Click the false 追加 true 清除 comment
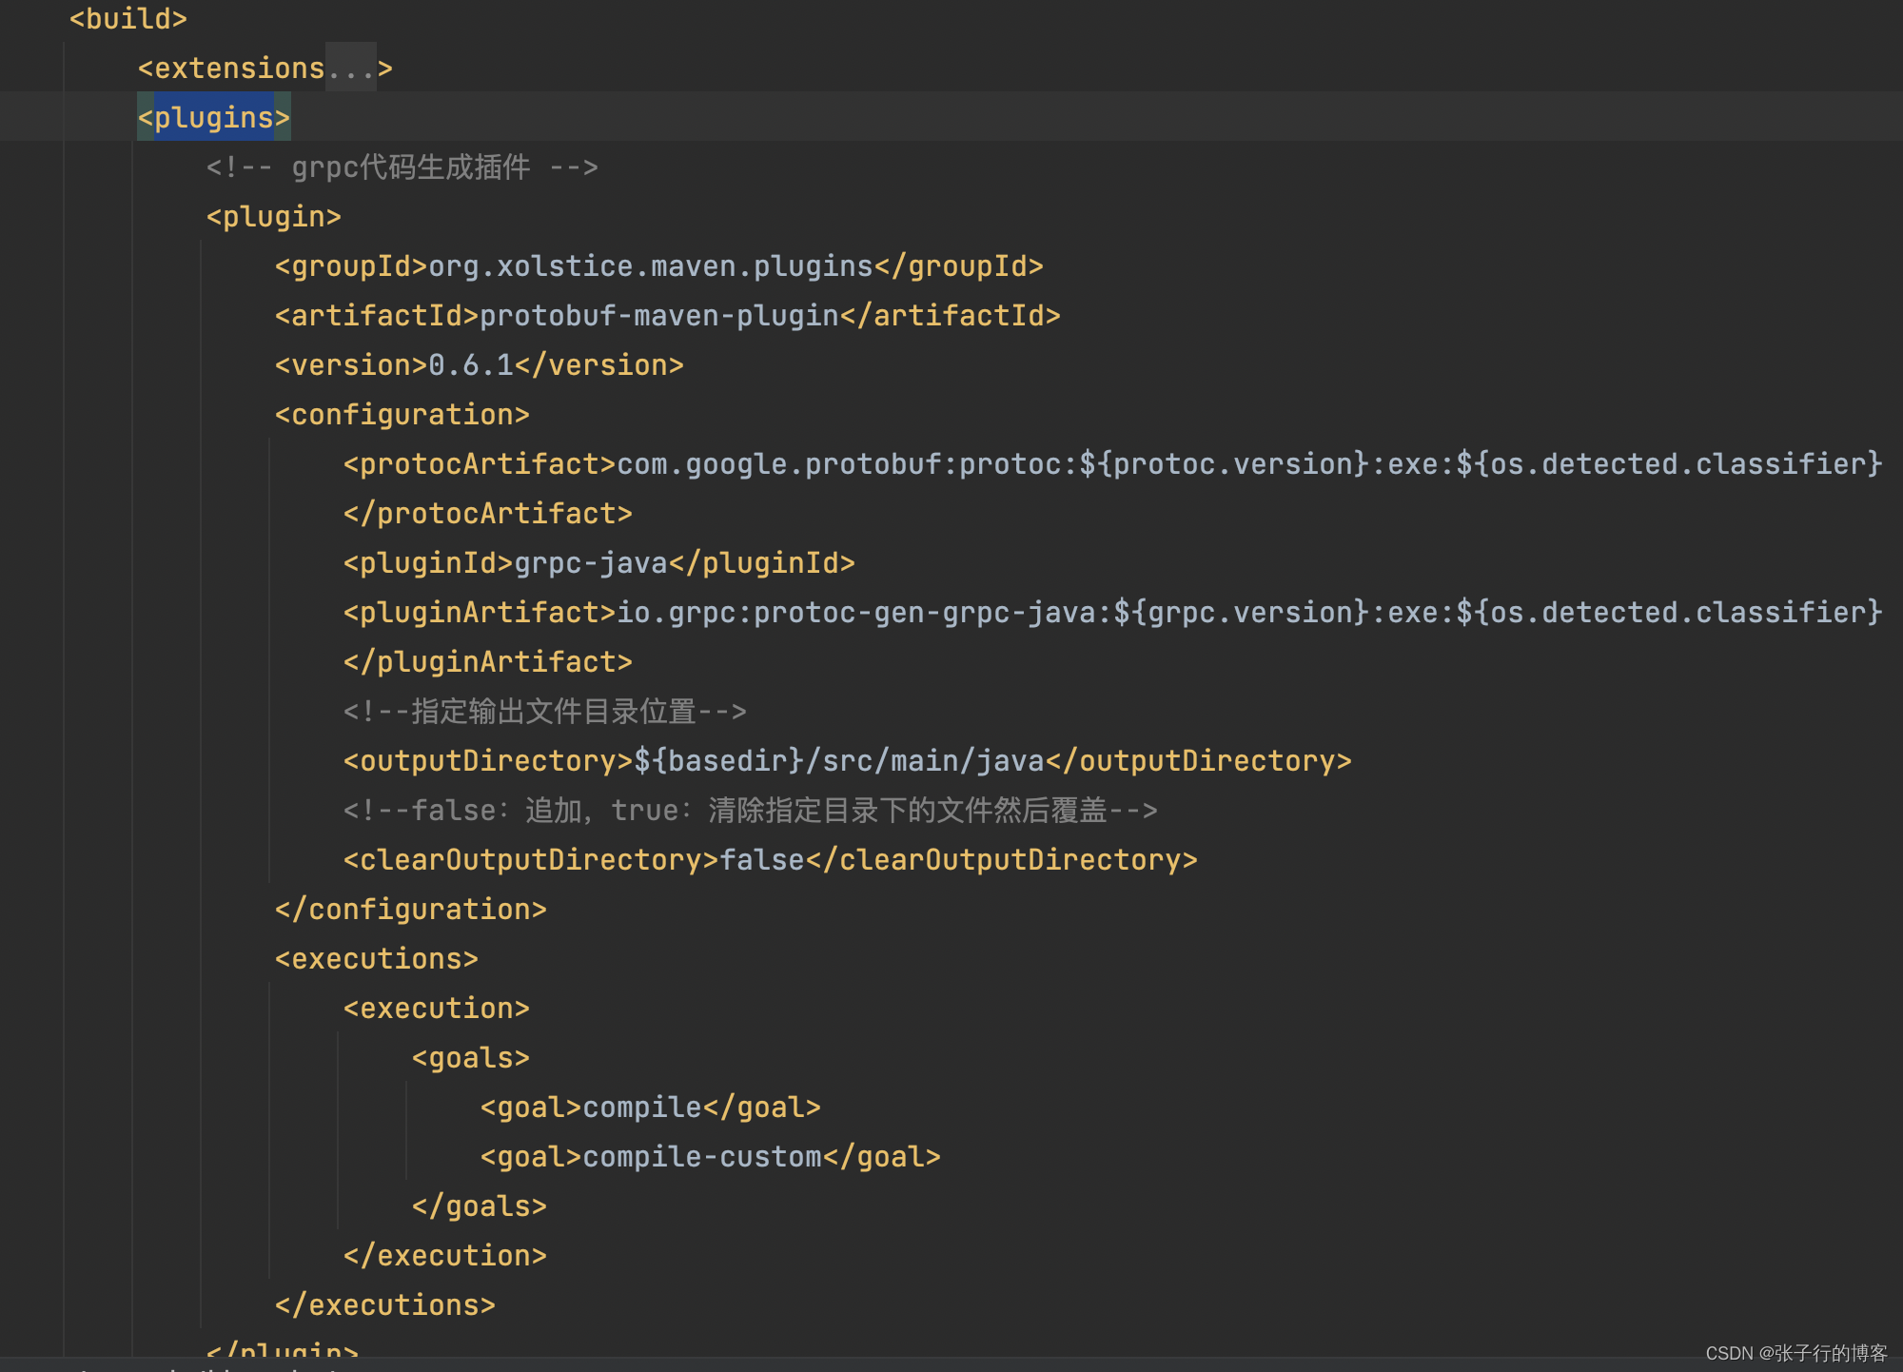Viewport: 1903px width, 1372px height. pos(751,811)
